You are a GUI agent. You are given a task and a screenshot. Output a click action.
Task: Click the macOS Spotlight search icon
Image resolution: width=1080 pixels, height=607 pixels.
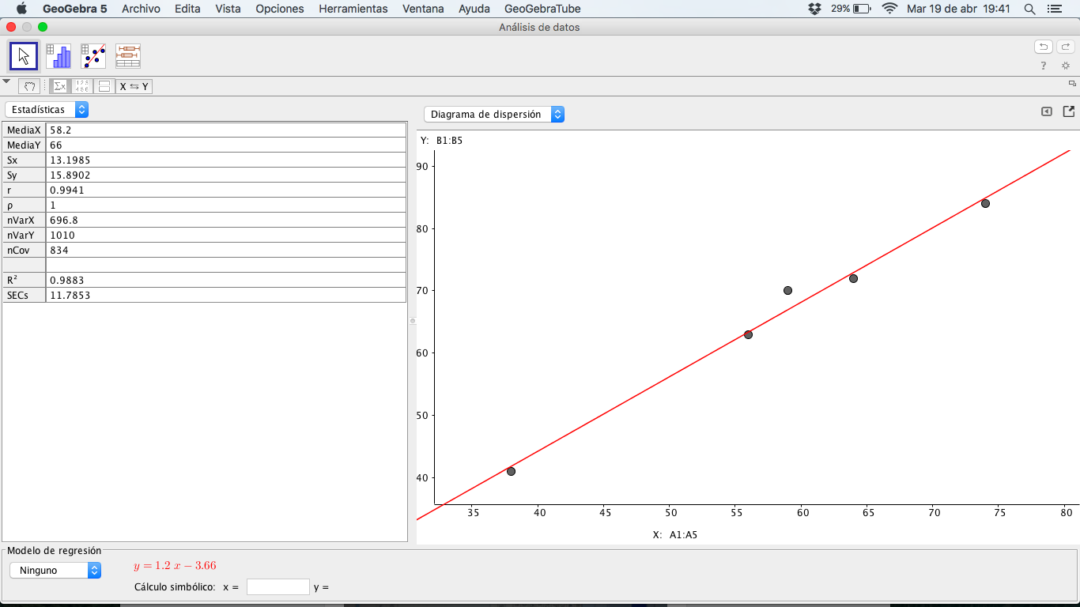(x=1029, y=9)
